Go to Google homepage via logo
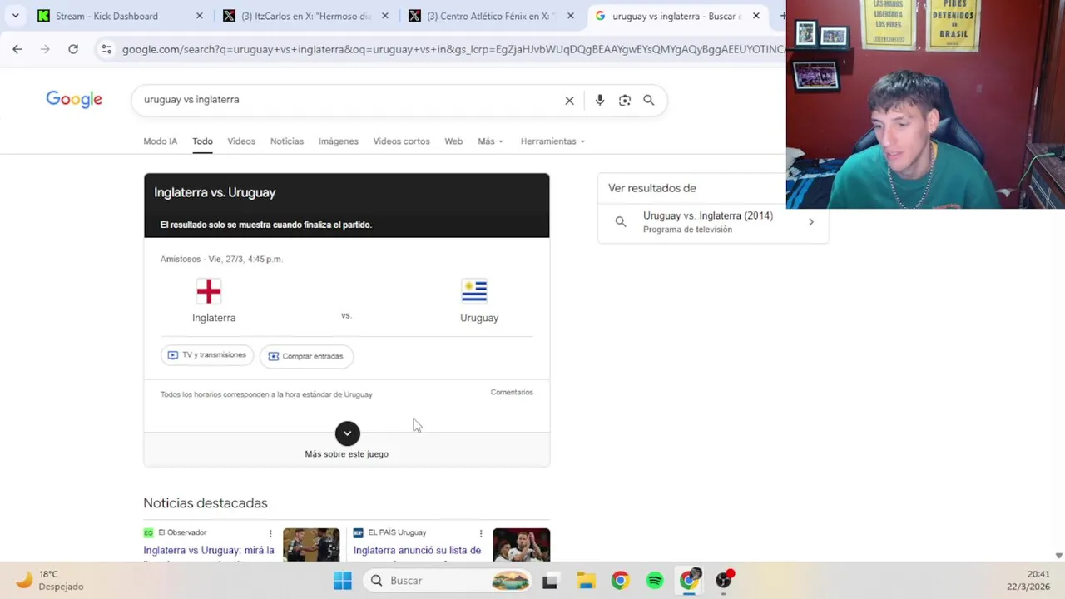The image size is (1065, 599). (x=74, y=99)
